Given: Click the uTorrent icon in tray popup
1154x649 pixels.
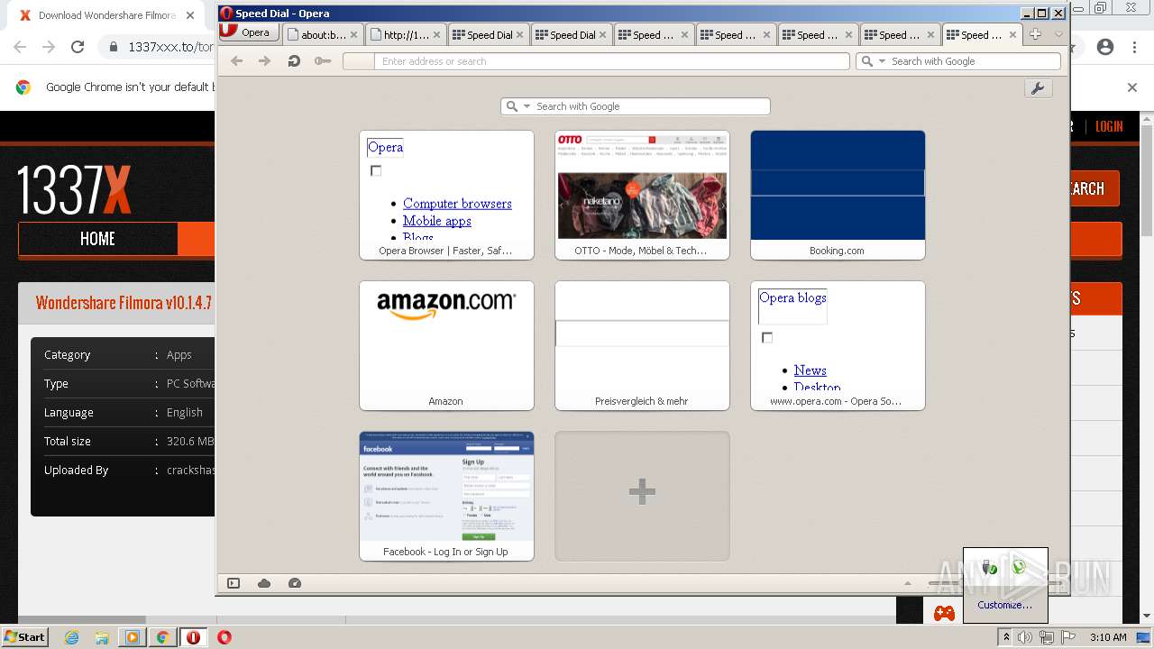Looking at the screenshot, I should click(x=1019, y=567).
